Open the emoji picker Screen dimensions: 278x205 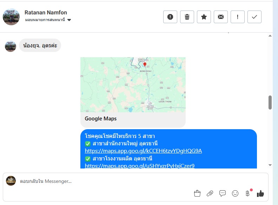click(235, 193)
